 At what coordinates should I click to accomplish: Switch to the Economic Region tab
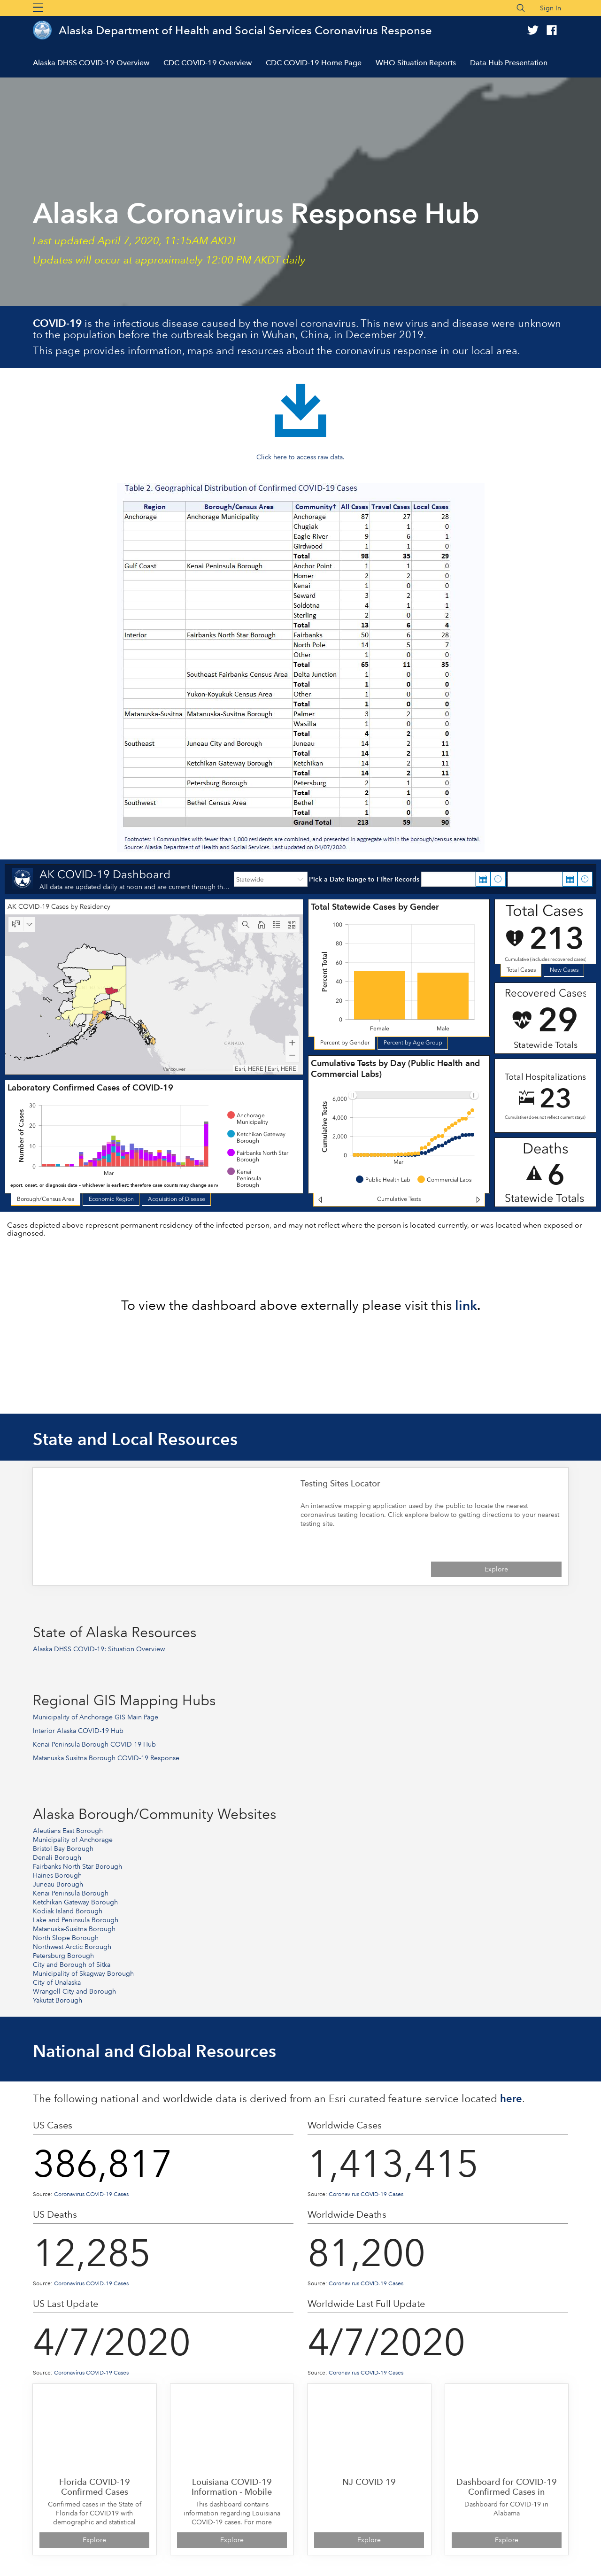click(x=111, y=1199)
